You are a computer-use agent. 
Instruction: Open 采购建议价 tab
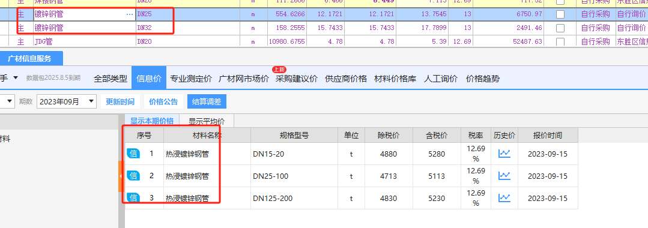[296, 79]
